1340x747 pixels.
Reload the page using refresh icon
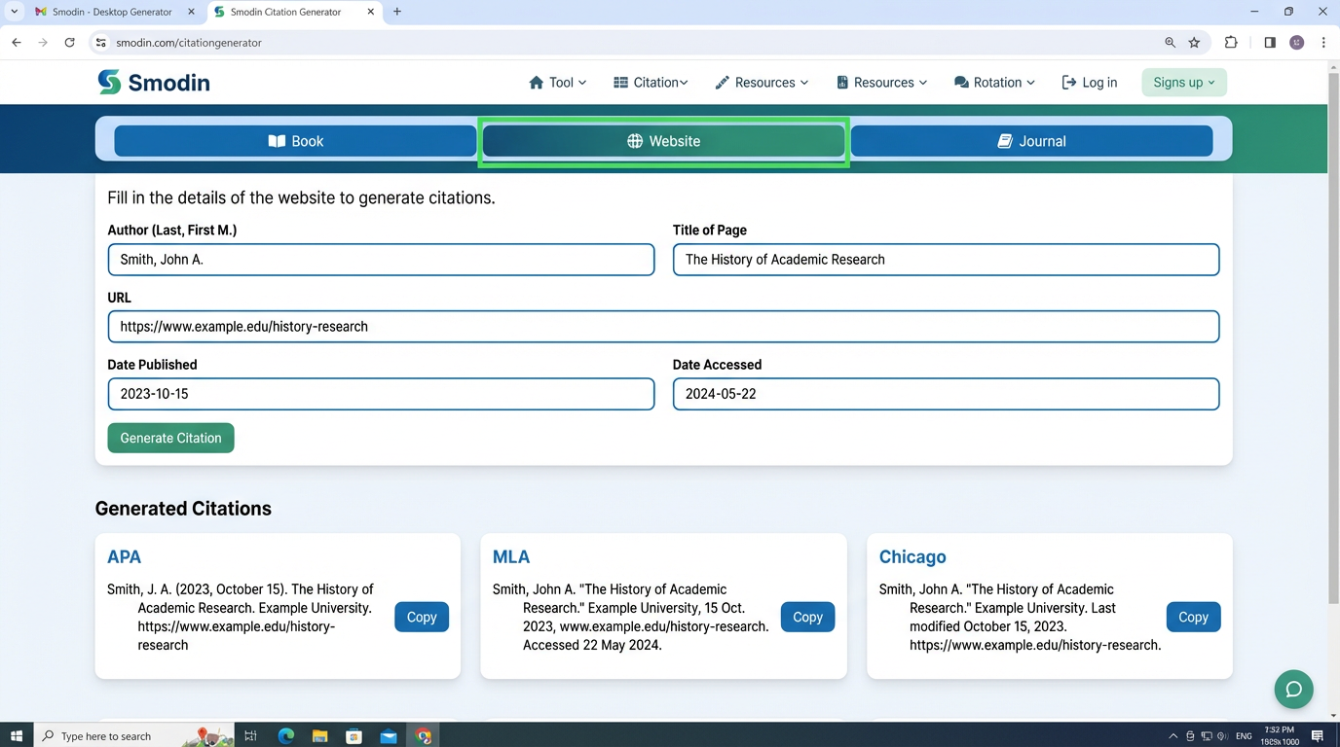click(69, 43)
